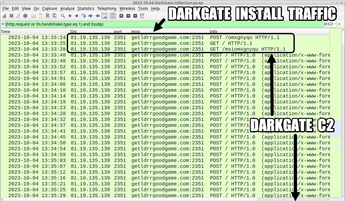This screenshot has width=345, height=202.
Task: Clear the display filter X button
Action: tap(326, 24)
